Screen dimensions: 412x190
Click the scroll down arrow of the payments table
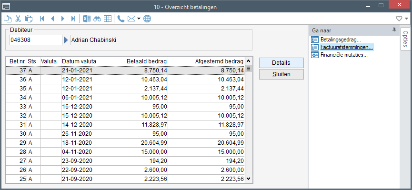pyautogui.click(x=249, y=179)
